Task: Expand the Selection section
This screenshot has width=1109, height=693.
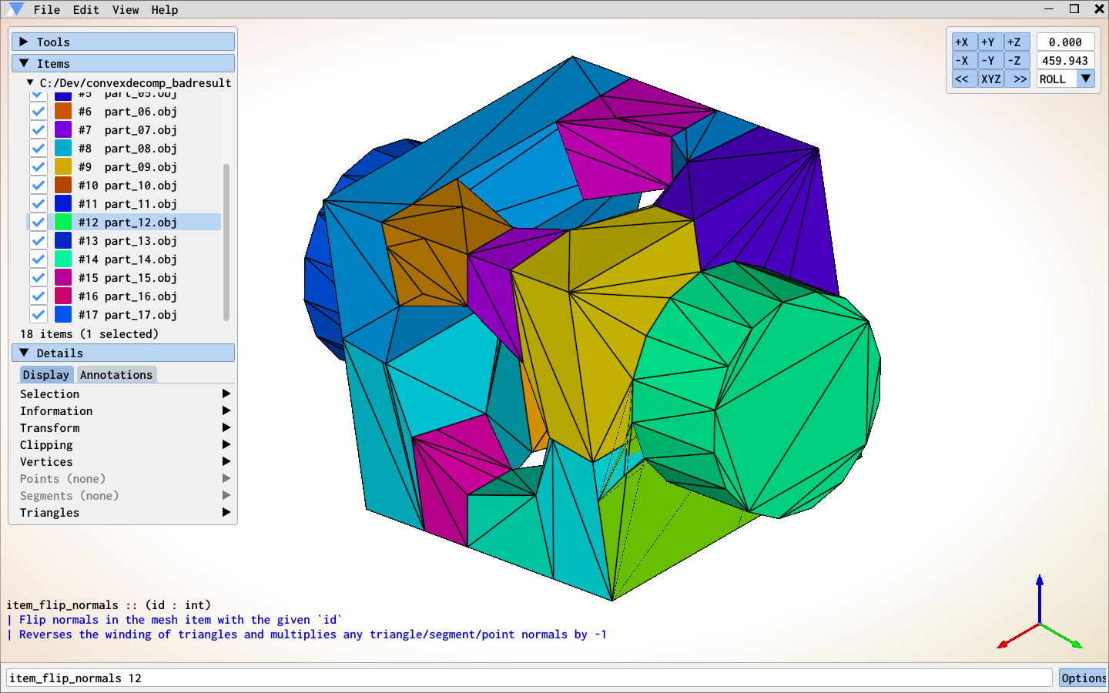Action: coord(126,394)
